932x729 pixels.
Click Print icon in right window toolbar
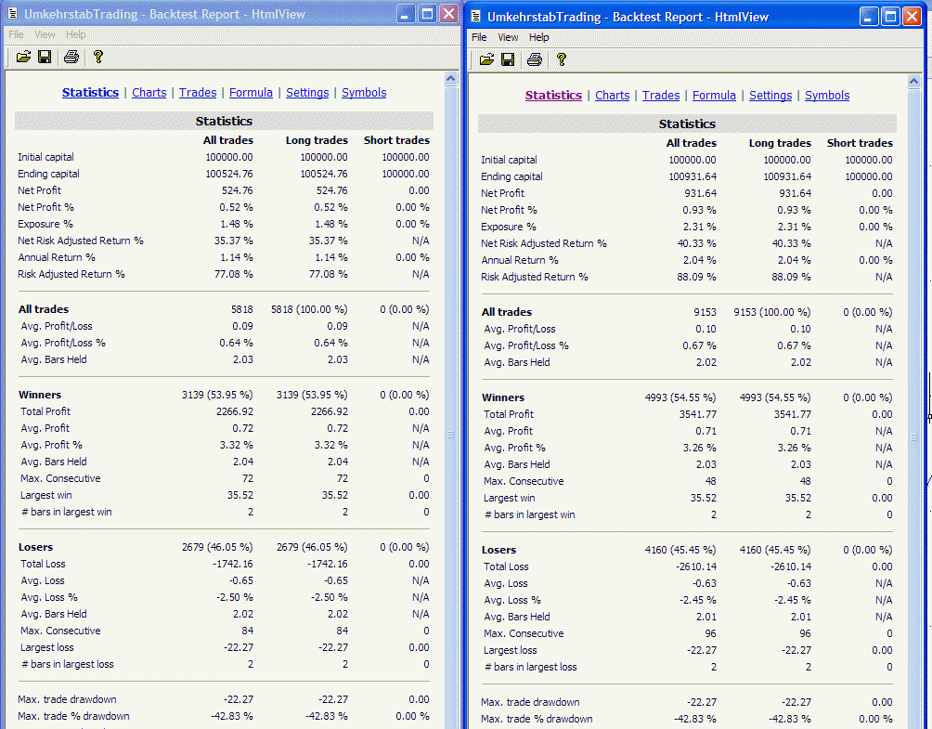pos(535,59)
